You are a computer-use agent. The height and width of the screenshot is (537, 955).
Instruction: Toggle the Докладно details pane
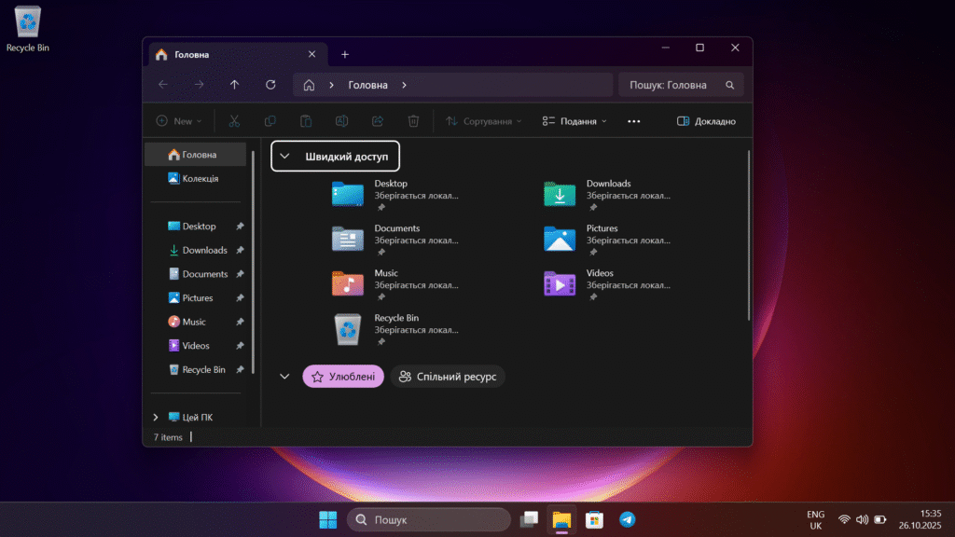pos(706,120)
